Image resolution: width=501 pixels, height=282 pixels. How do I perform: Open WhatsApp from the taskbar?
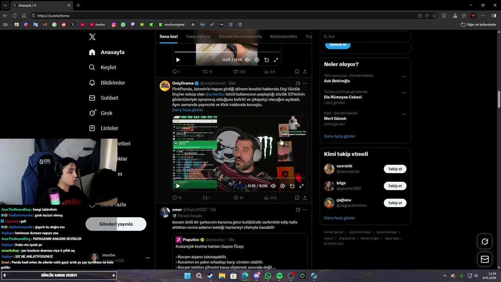pos(268,276)
